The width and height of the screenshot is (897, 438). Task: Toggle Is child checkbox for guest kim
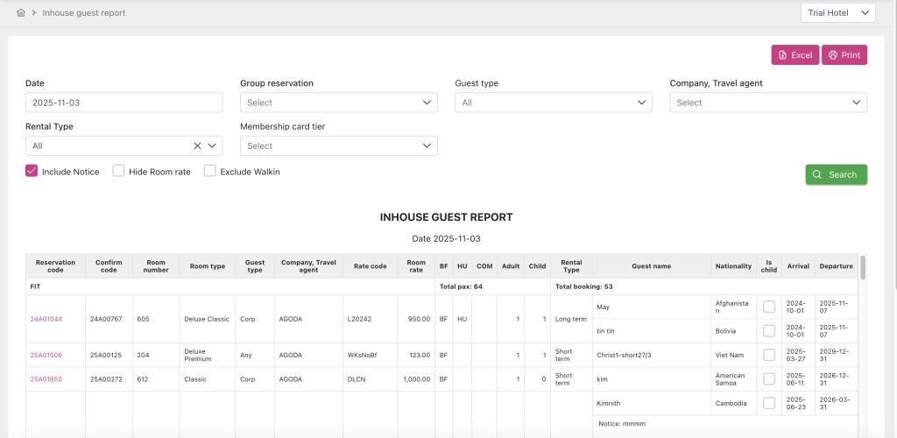[x=768, y=379]
